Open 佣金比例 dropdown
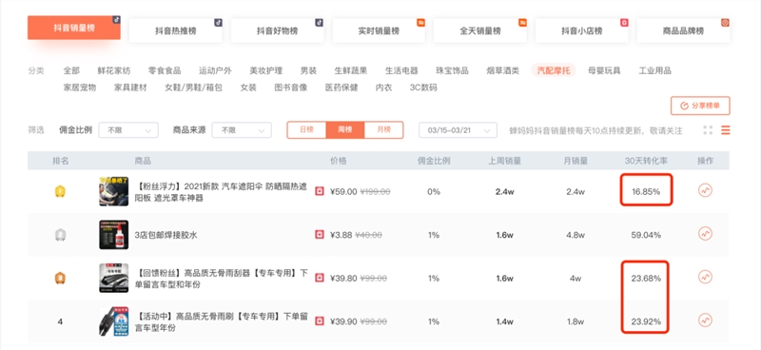 [128, 130]
